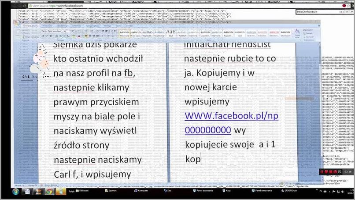Viewport: 355px width, 200px height.
Task: Choose Zamień in the editing group
Action: pos(308,33)
